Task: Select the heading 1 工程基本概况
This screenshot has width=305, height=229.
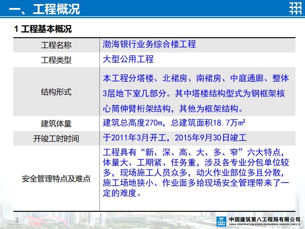Action: tap(43, 29)
